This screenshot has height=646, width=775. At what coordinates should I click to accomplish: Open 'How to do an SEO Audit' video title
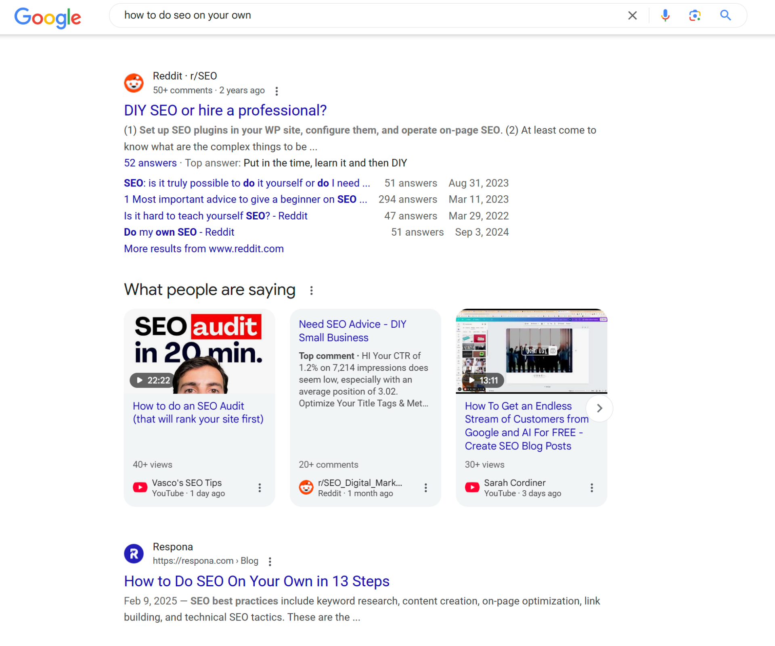(198, 412)
